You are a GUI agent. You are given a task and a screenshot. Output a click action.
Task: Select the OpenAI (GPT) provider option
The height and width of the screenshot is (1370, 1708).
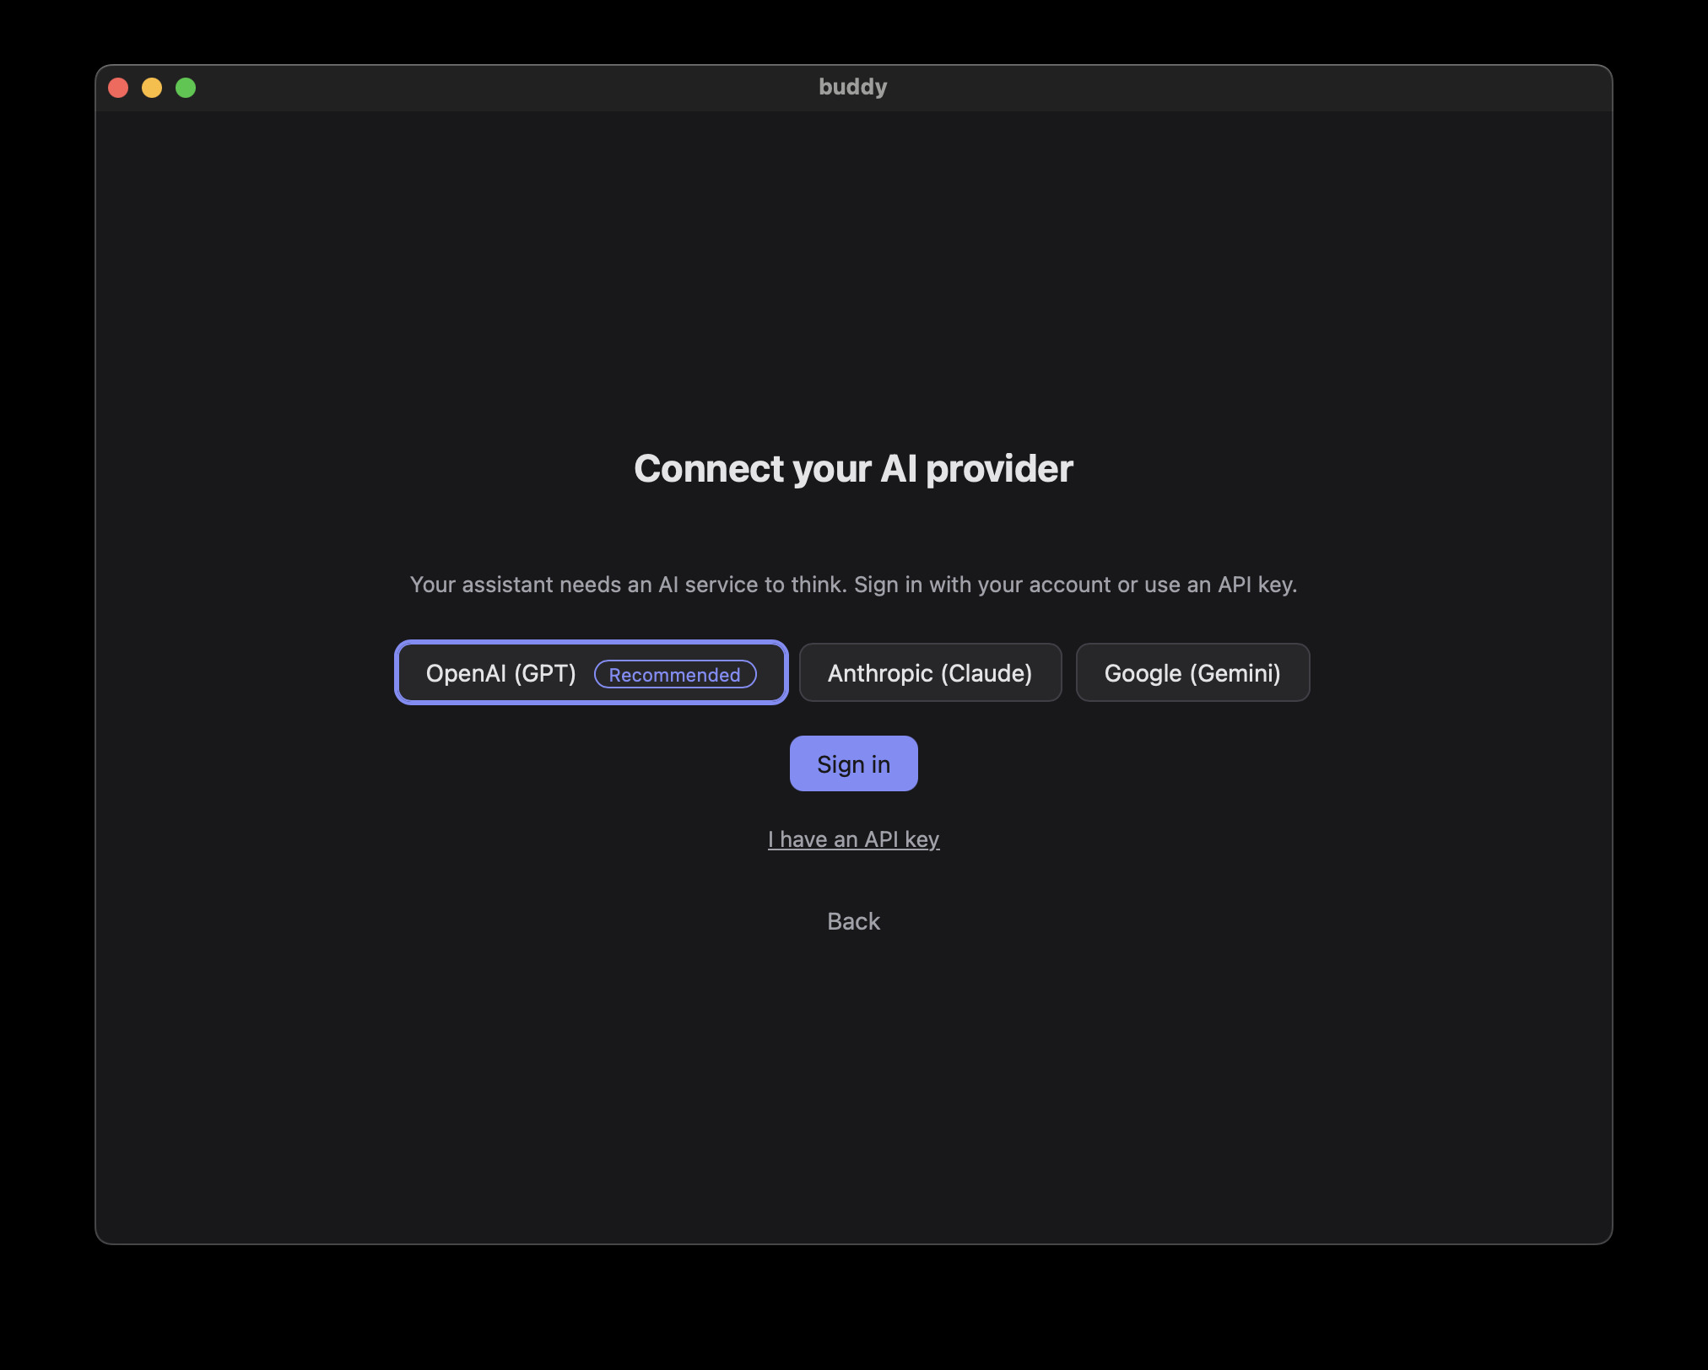[591, 672]
